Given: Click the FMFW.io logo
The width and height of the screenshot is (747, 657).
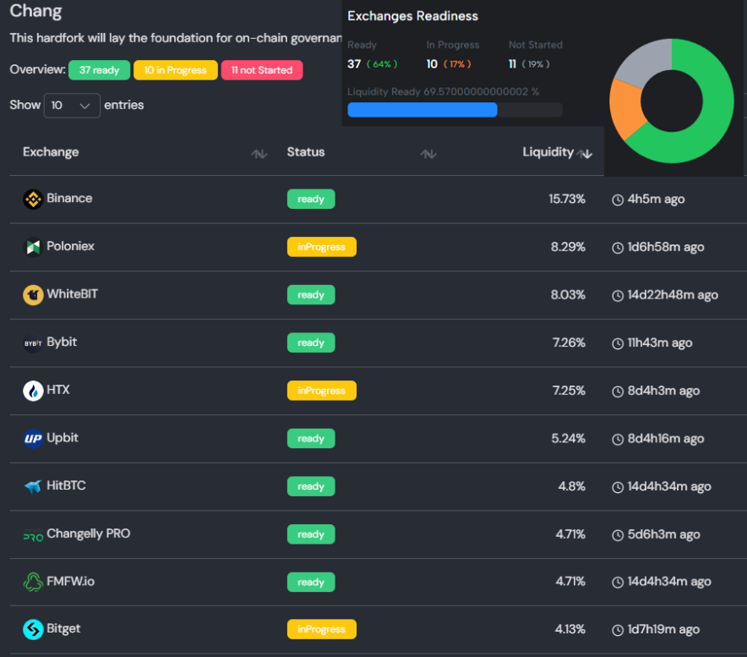Looking at the screenshot, I should coord(33,582).
